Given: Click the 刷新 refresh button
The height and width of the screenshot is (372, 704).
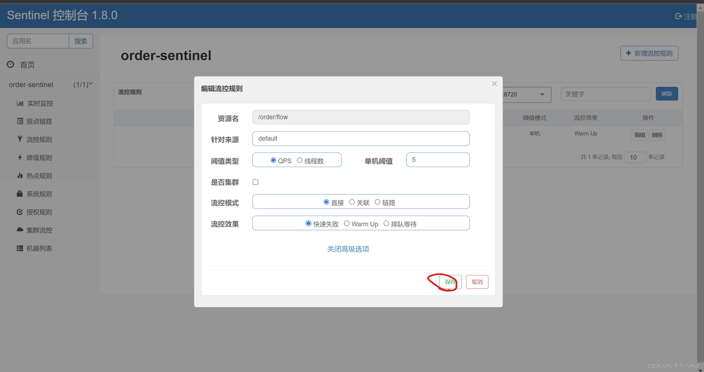Looking at the screenshot, I should point(667,94).
